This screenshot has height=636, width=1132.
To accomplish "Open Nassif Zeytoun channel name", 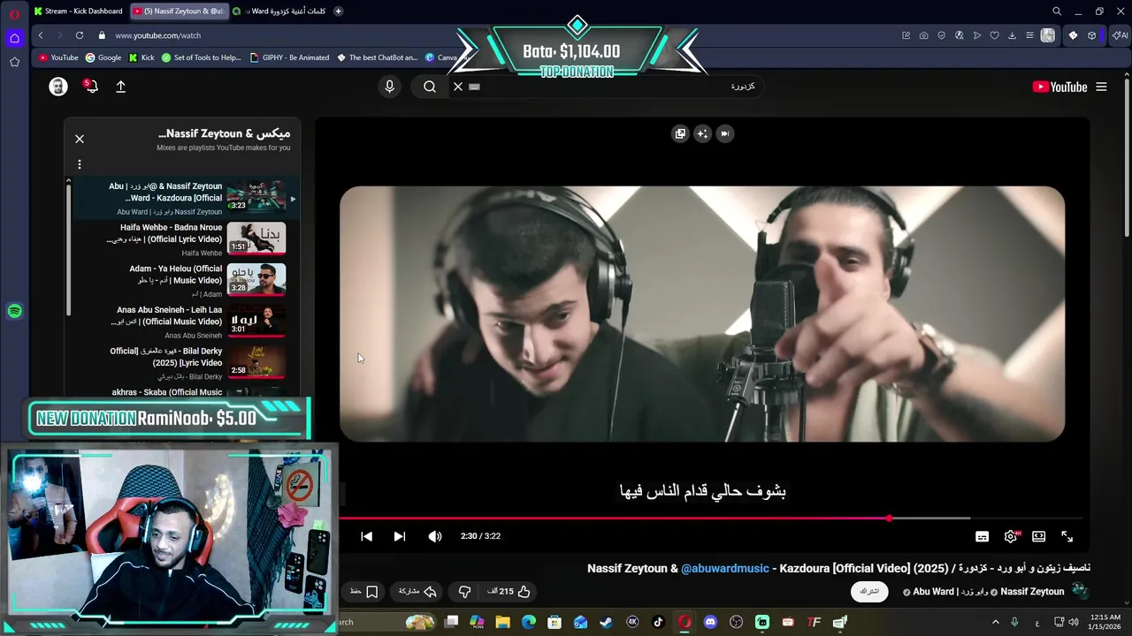I will (1032, 592).
